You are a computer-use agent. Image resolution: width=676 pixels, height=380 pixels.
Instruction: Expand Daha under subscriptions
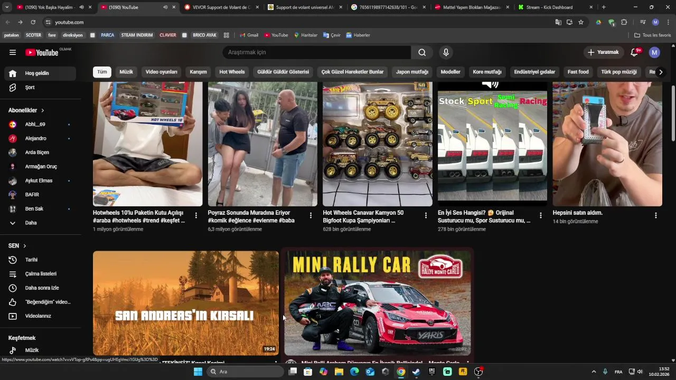click(40, 223)
